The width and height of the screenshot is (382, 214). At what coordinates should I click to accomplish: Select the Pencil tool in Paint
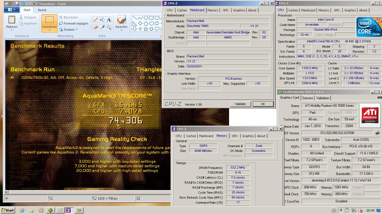coord(96,20)
